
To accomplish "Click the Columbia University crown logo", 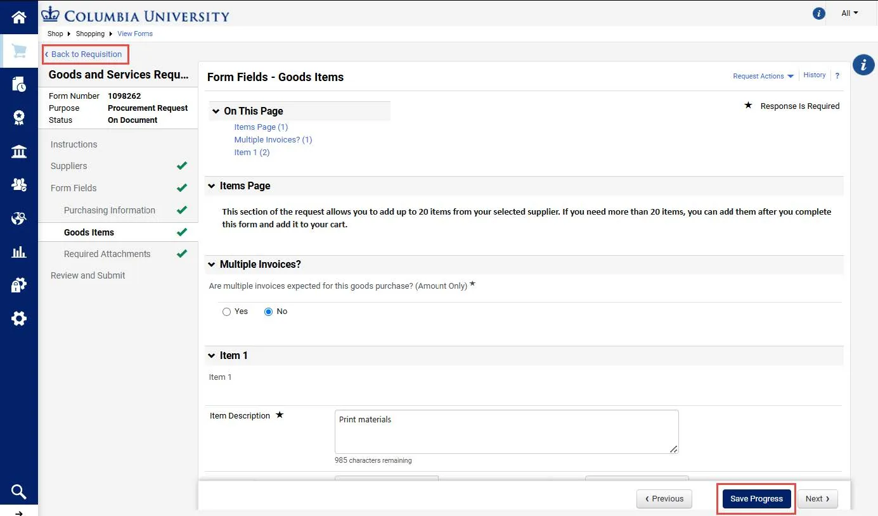I will pyautogui.click(x=51, y=14).
